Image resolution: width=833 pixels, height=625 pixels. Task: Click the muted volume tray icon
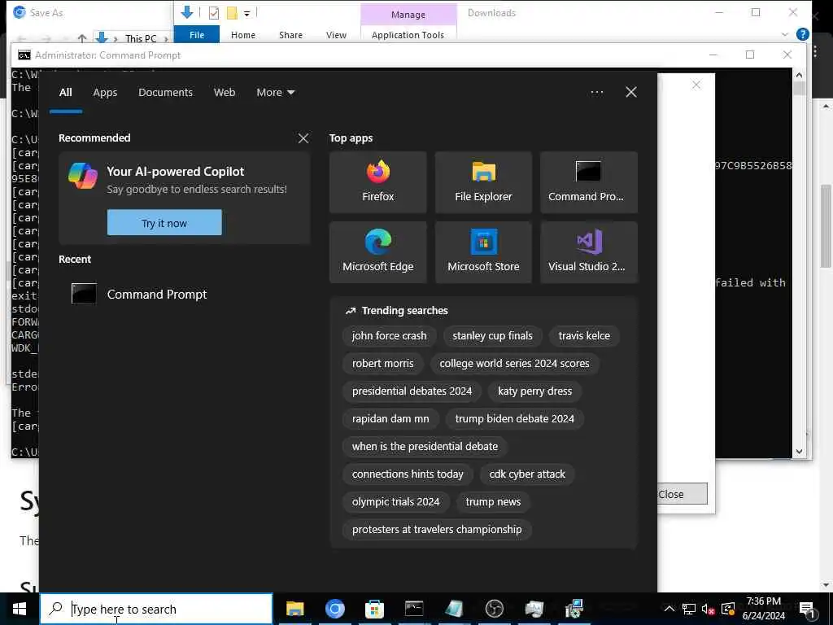[x=708, y=609]
